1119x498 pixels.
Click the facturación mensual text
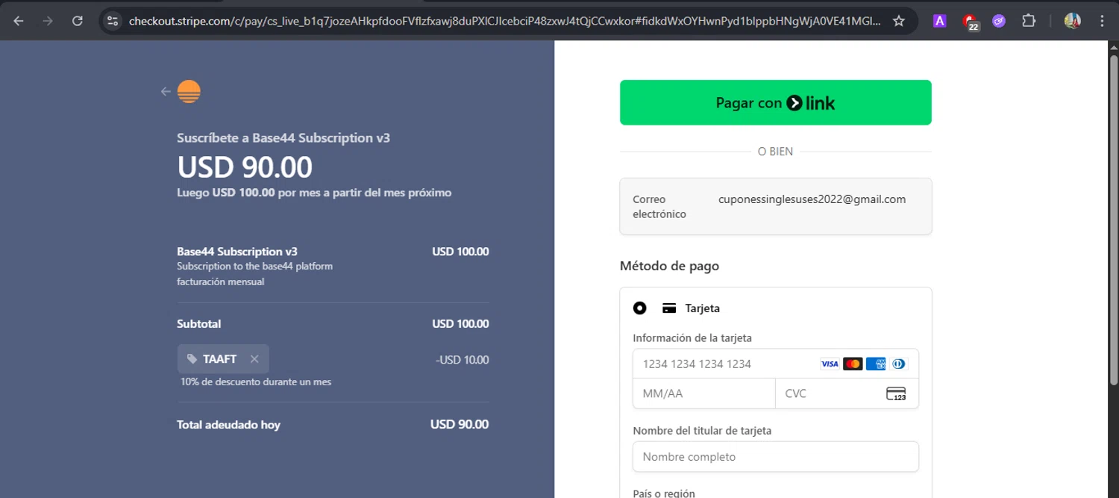[x=220, y=281]
